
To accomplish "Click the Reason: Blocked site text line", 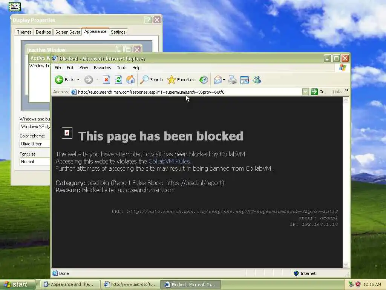I will pyautogui.click(x=115, y=190).
